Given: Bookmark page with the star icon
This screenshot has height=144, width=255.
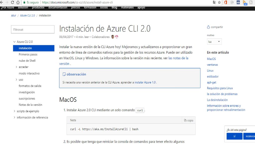Looking at the screenshot, I should click(219, 2).
